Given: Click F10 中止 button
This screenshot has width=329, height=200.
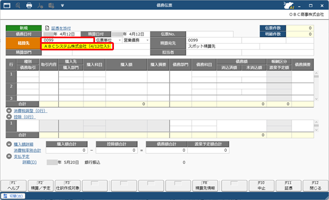Looking at the screenshot, I should [x=261, y=186].
